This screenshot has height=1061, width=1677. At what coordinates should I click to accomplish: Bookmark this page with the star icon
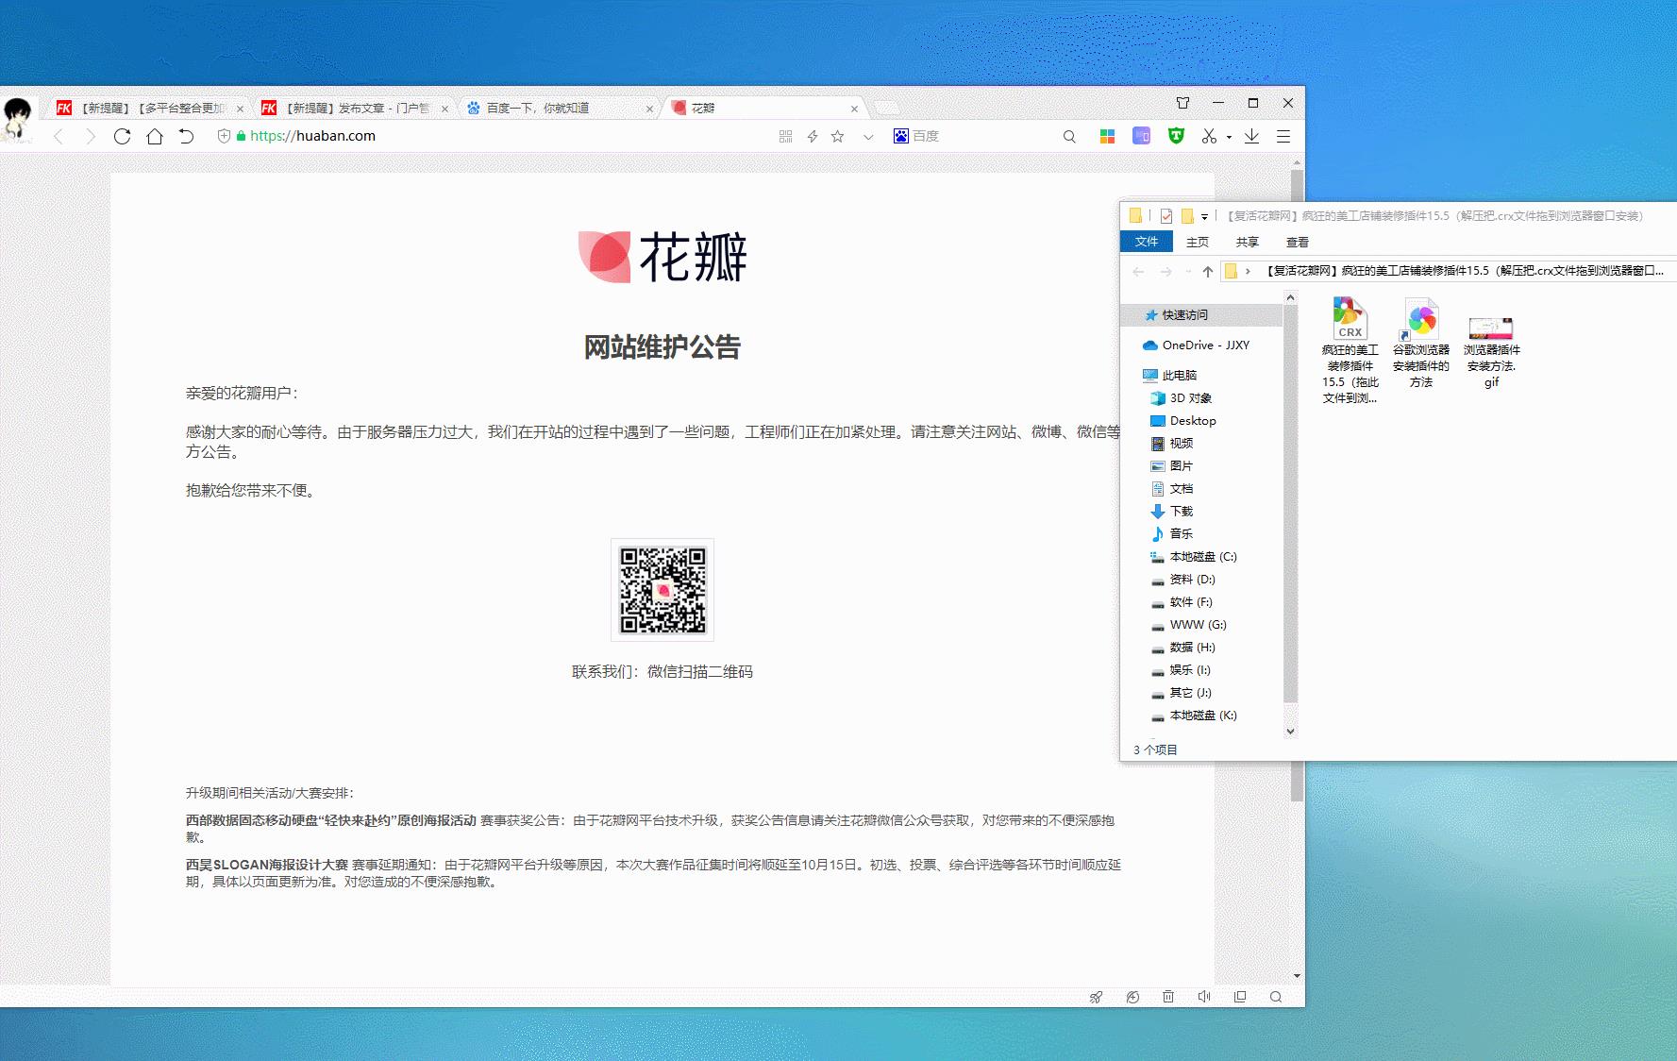pos(837,136)
